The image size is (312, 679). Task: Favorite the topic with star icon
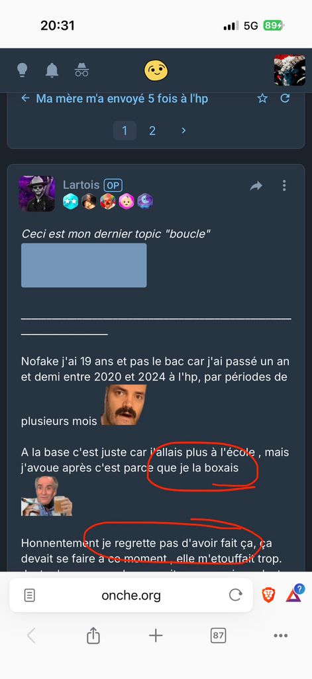pyautogui.click(x=263, y=98)
